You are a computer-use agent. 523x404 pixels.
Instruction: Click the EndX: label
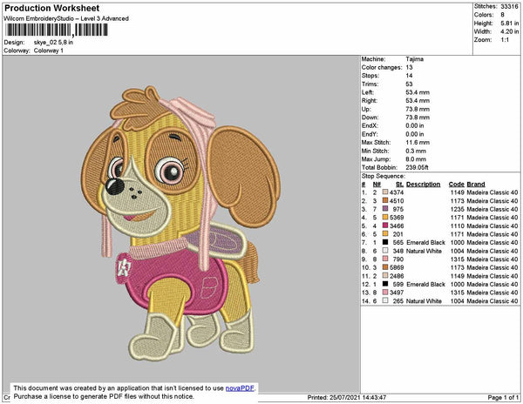[x=370, y=125]
